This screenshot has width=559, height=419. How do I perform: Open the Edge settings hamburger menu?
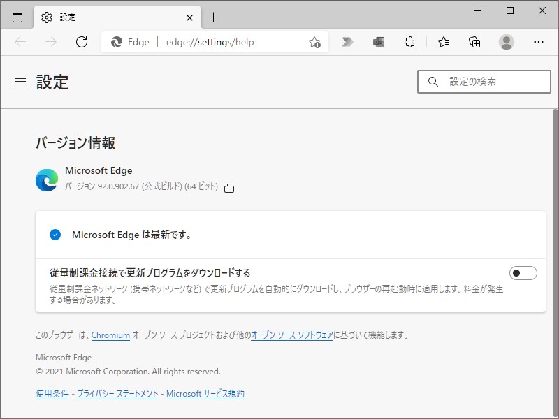pyautogui.click(x=20, y=81)
